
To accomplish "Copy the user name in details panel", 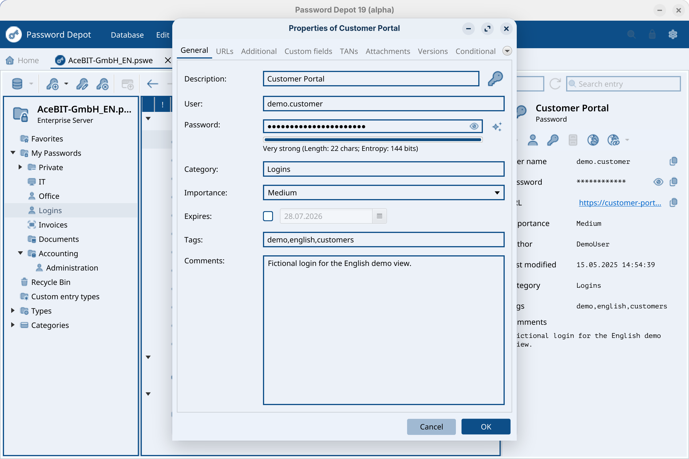I will click(673, 161).
